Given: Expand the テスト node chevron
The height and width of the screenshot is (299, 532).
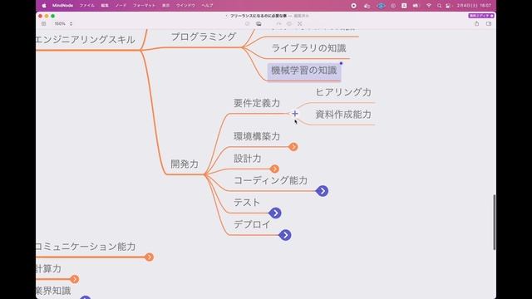Looking at the screenshot, I should pyautogui.click(x=275, y=213).
